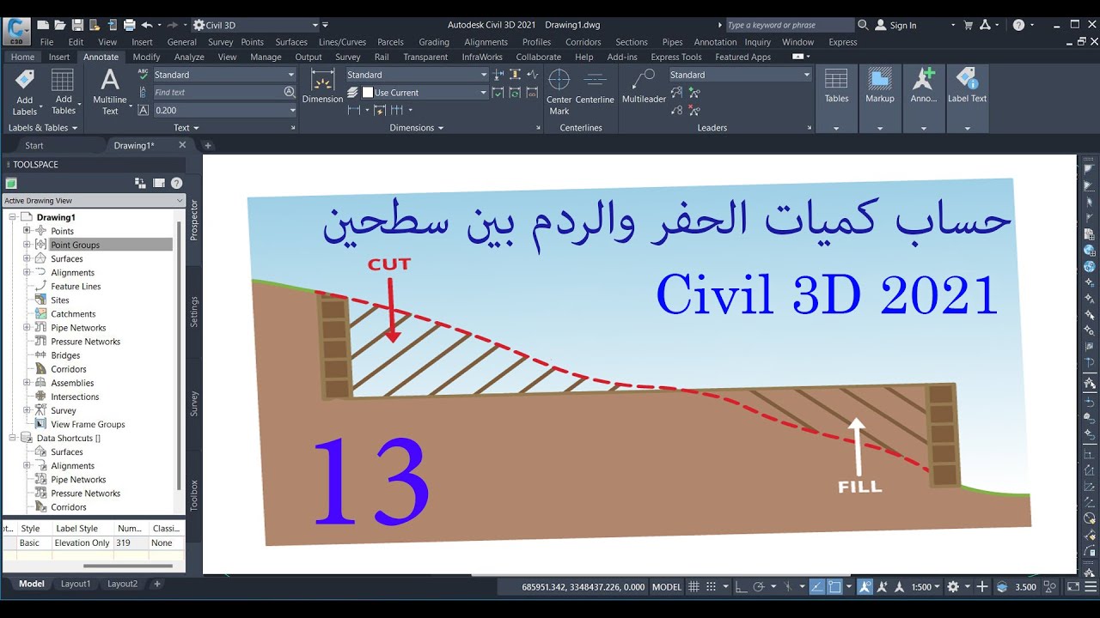Toggle clean screen mode
The image size is (1100, 618).
coord(1072,587)
